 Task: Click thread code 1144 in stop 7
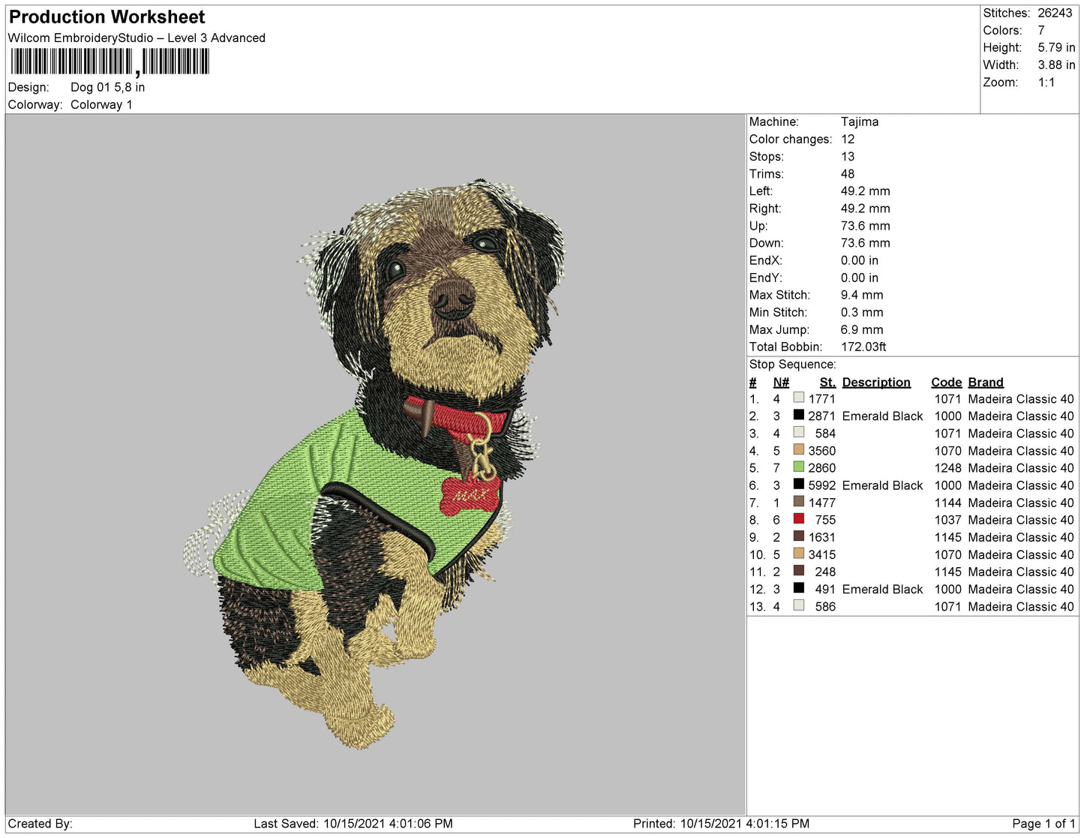tap(947, 503)
